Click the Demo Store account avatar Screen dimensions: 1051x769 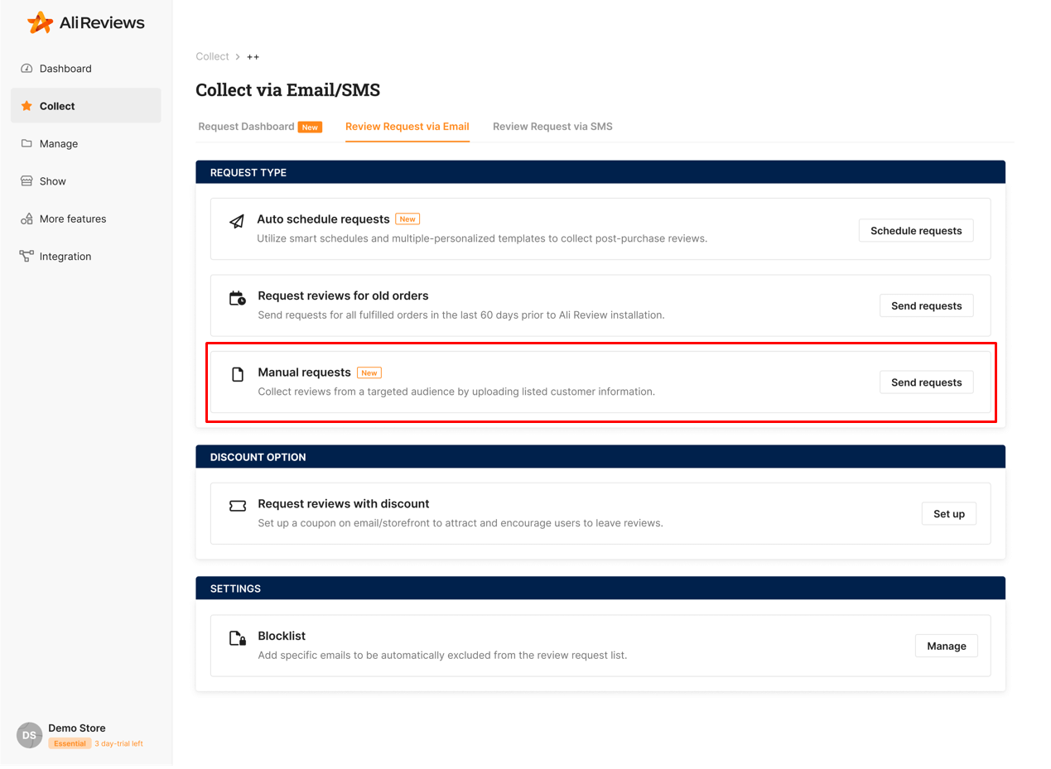click(29, 734)
